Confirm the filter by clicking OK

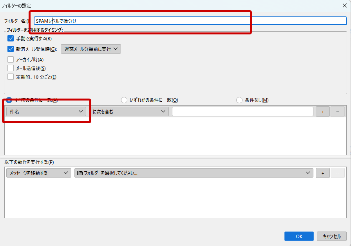tap(299, 236)
